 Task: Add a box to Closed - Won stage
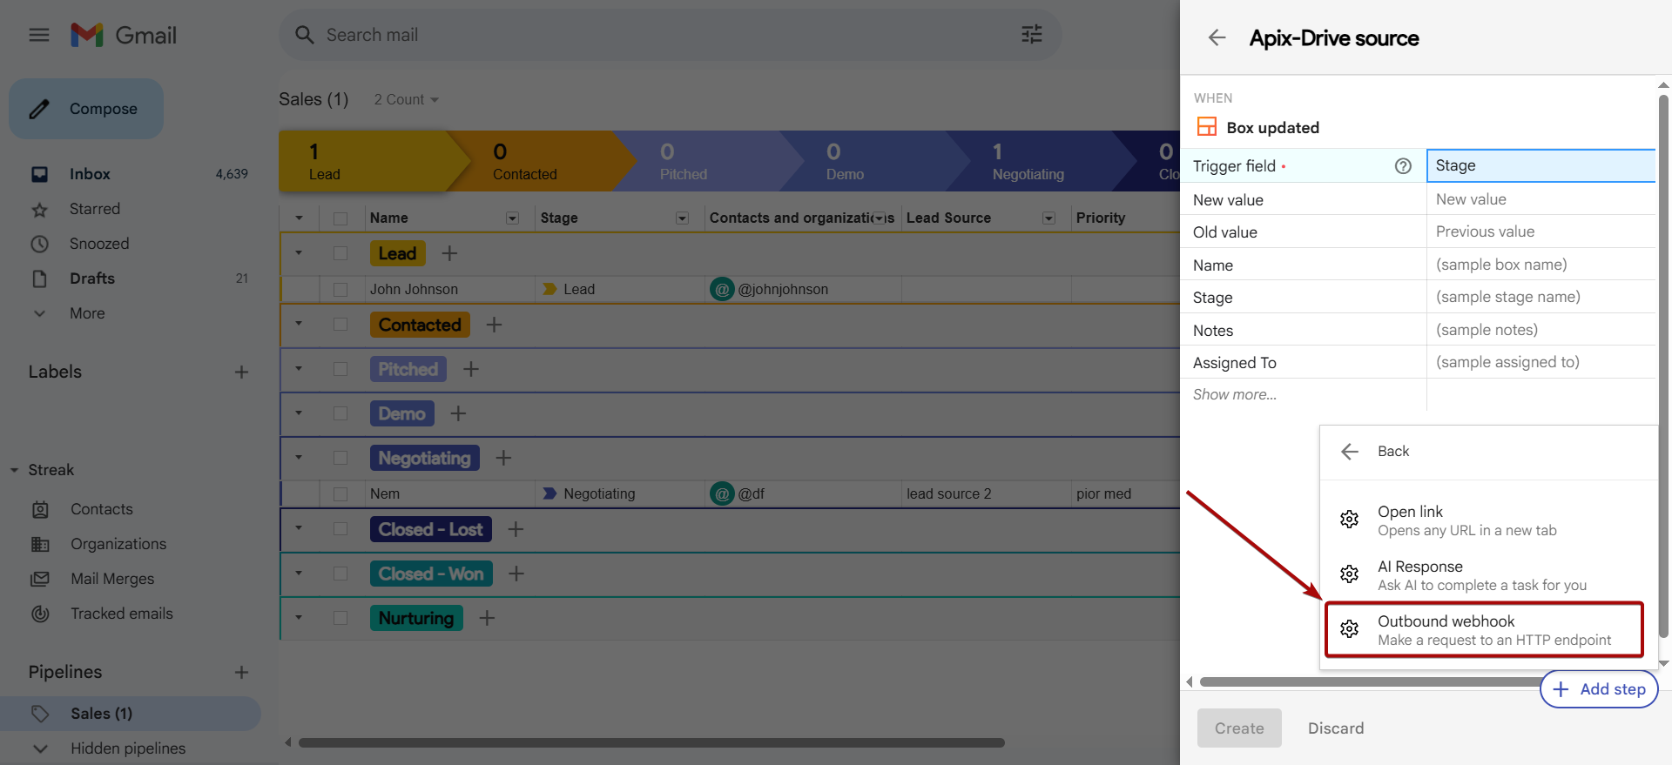[x=516, y=574]
